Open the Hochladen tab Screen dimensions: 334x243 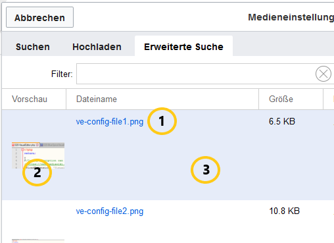click(97, 47)
